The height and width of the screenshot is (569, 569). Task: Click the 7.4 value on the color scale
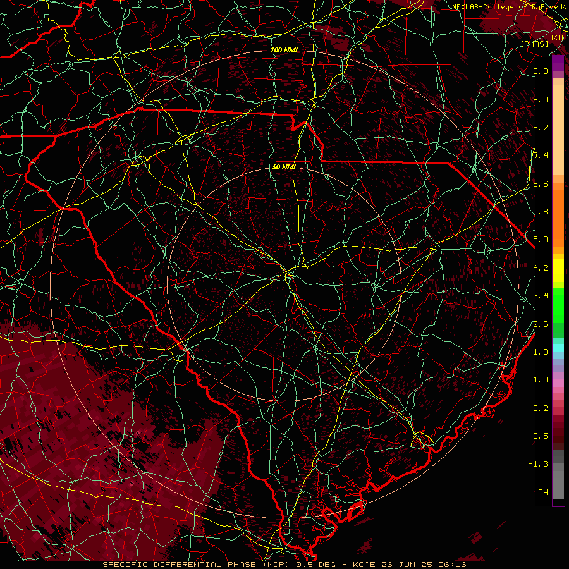(541, 156)
